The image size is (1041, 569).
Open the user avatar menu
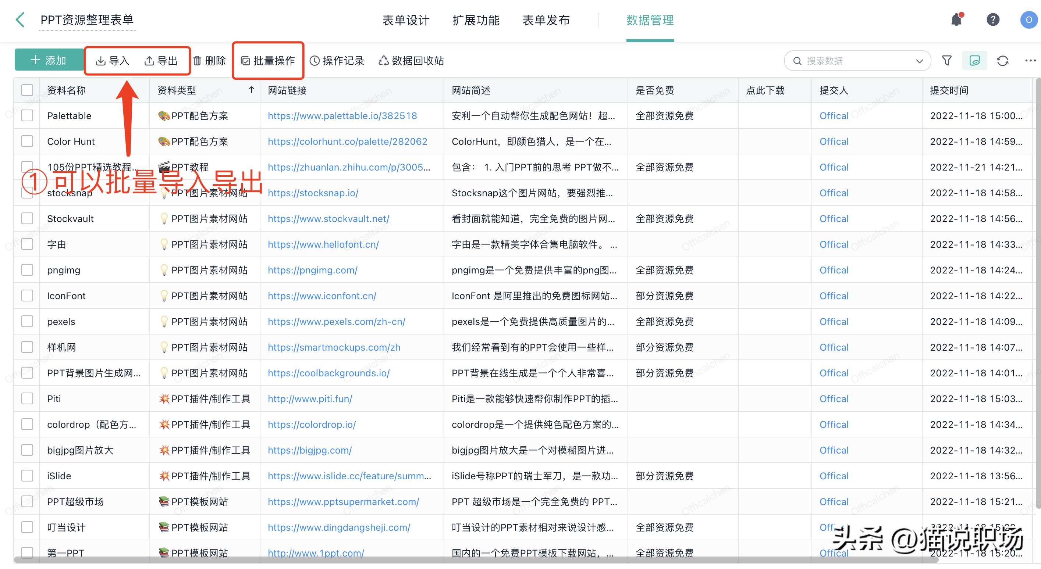click(x=1028, y=20)
